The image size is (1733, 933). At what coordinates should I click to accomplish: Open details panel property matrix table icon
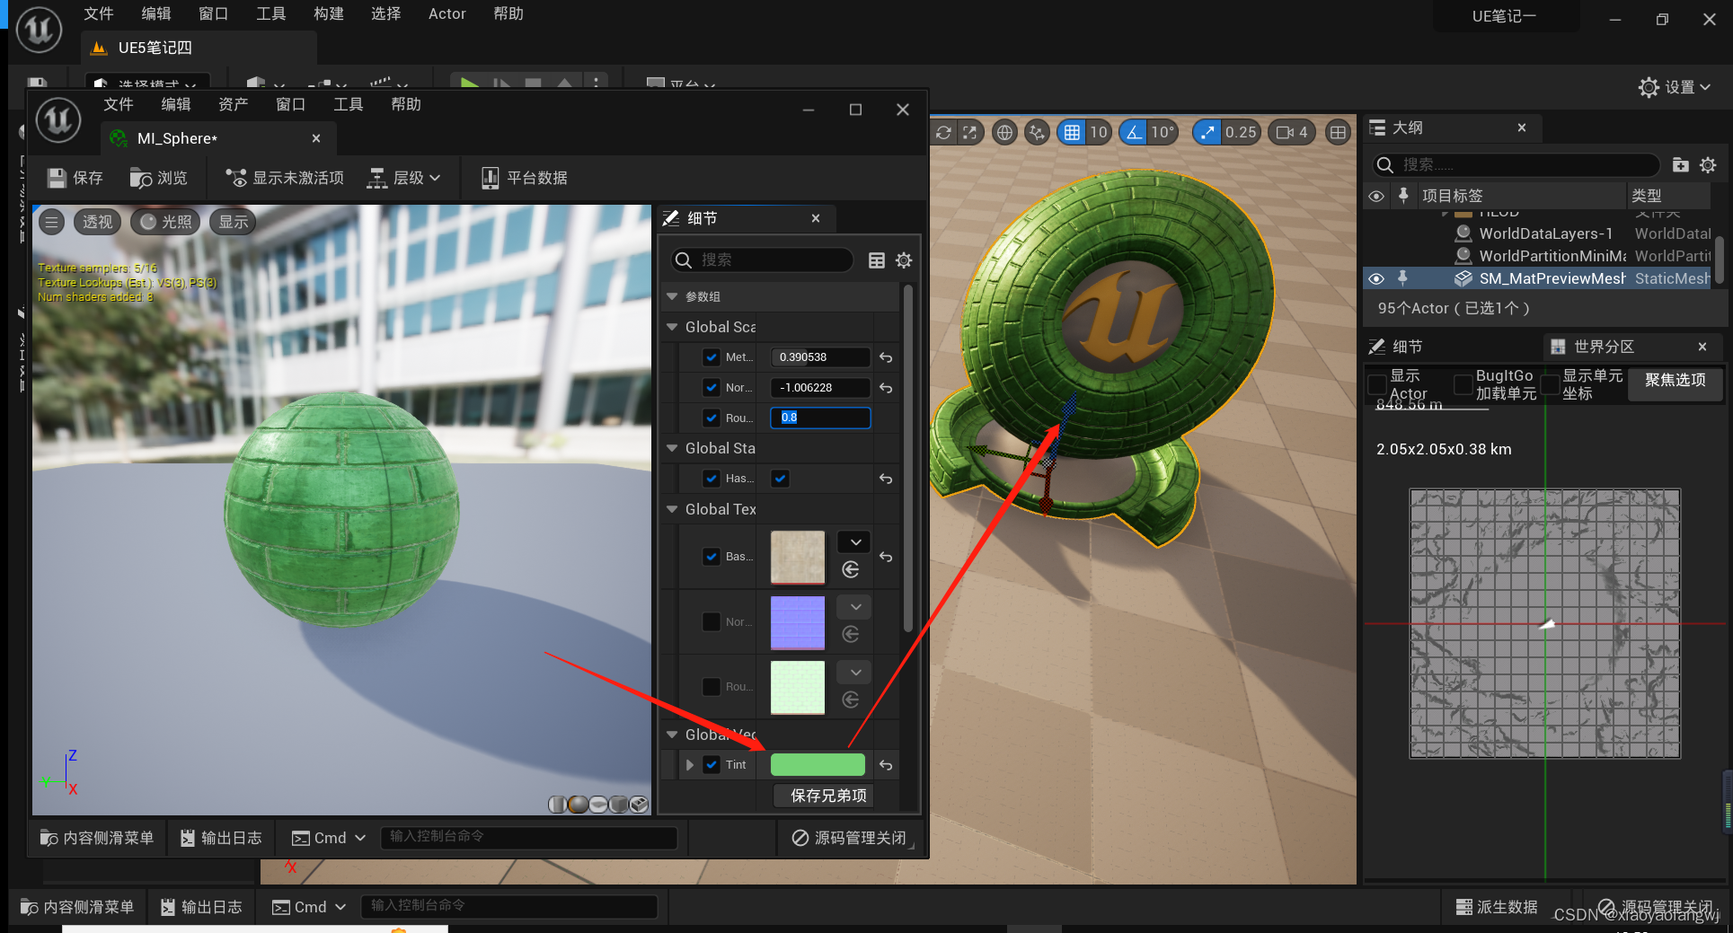point(877,260)
